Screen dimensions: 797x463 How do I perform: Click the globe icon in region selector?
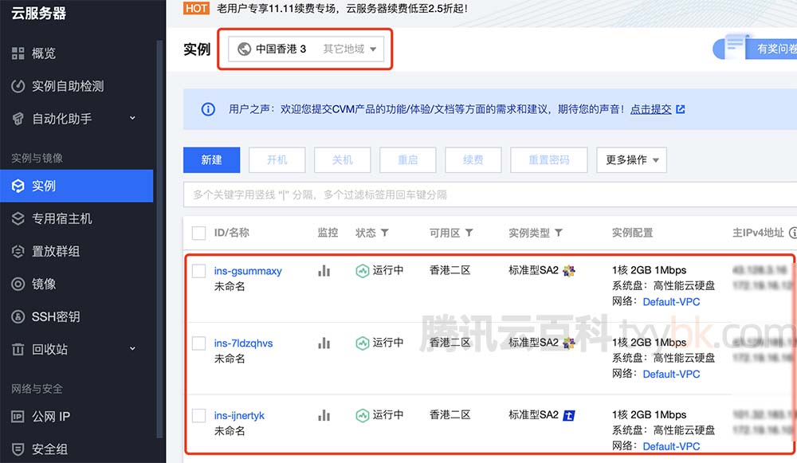(245, 49)
